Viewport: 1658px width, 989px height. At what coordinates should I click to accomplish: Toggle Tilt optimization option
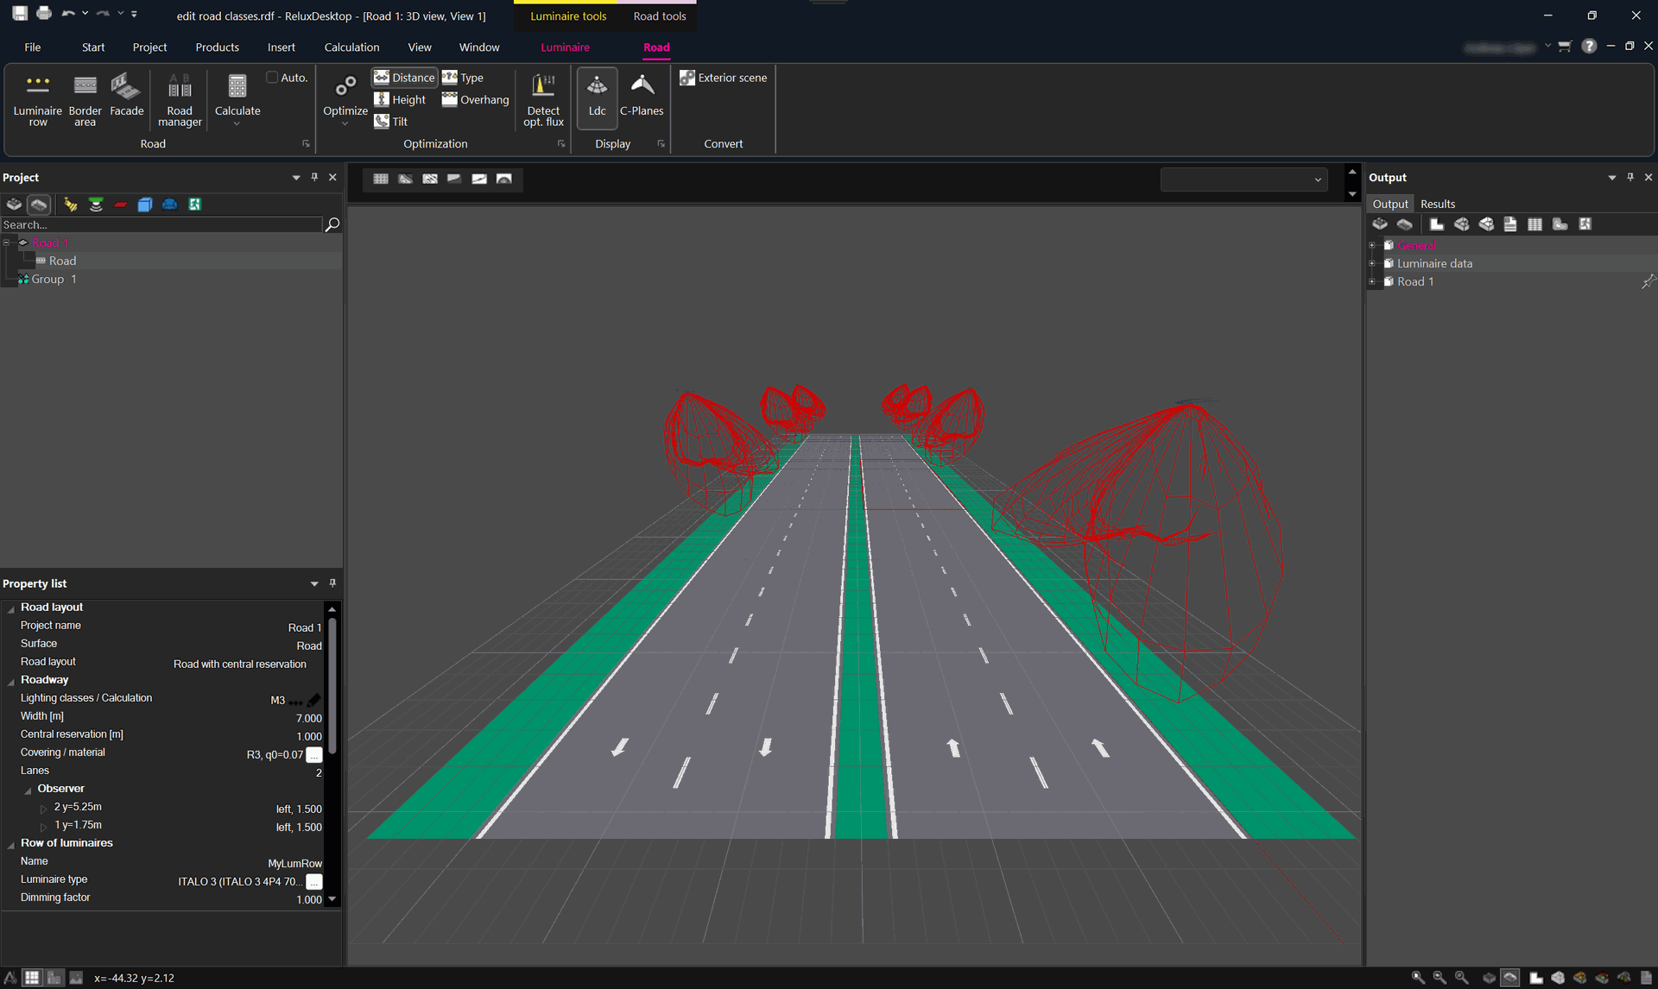click(390, 122)
